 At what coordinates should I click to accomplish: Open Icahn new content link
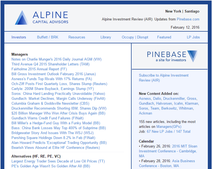coord(178,103)
